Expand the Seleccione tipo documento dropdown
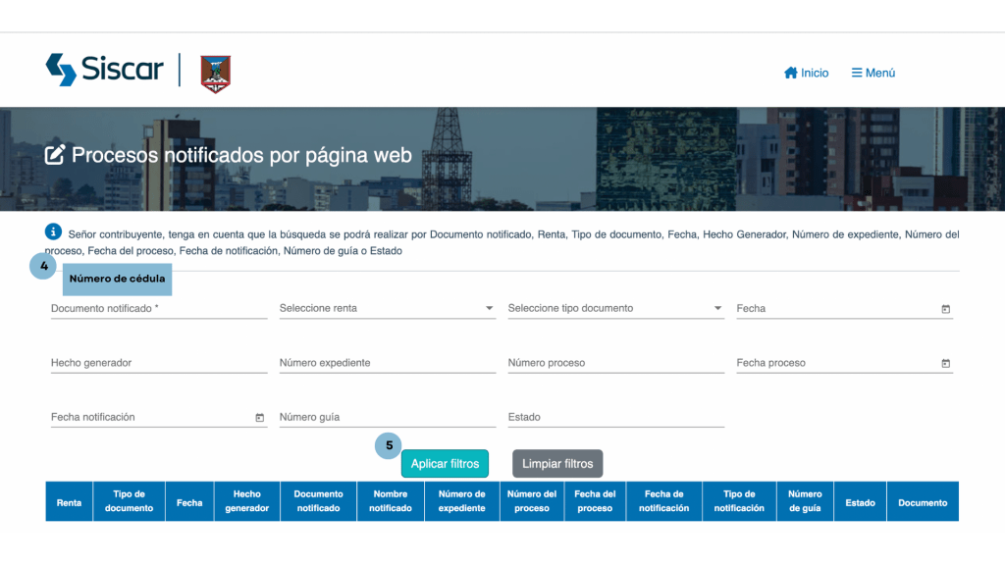 (x=615, y=308)
